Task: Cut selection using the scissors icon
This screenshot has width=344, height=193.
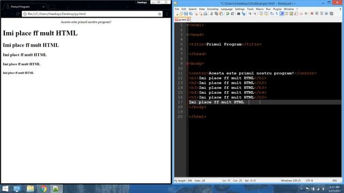Action: (x=211, y=14)
